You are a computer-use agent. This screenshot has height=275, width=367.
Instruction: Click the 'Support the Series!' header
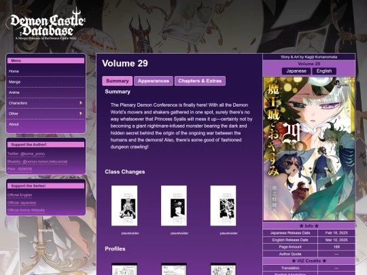coord(46,186)
